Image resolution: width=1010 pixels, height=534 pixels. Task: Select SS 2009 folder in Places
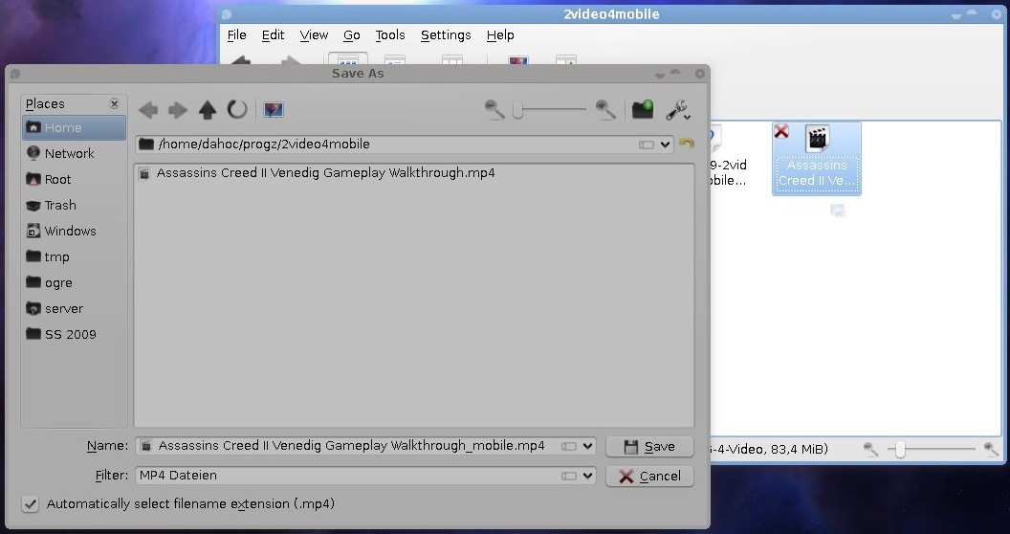(x=74, y=334)
